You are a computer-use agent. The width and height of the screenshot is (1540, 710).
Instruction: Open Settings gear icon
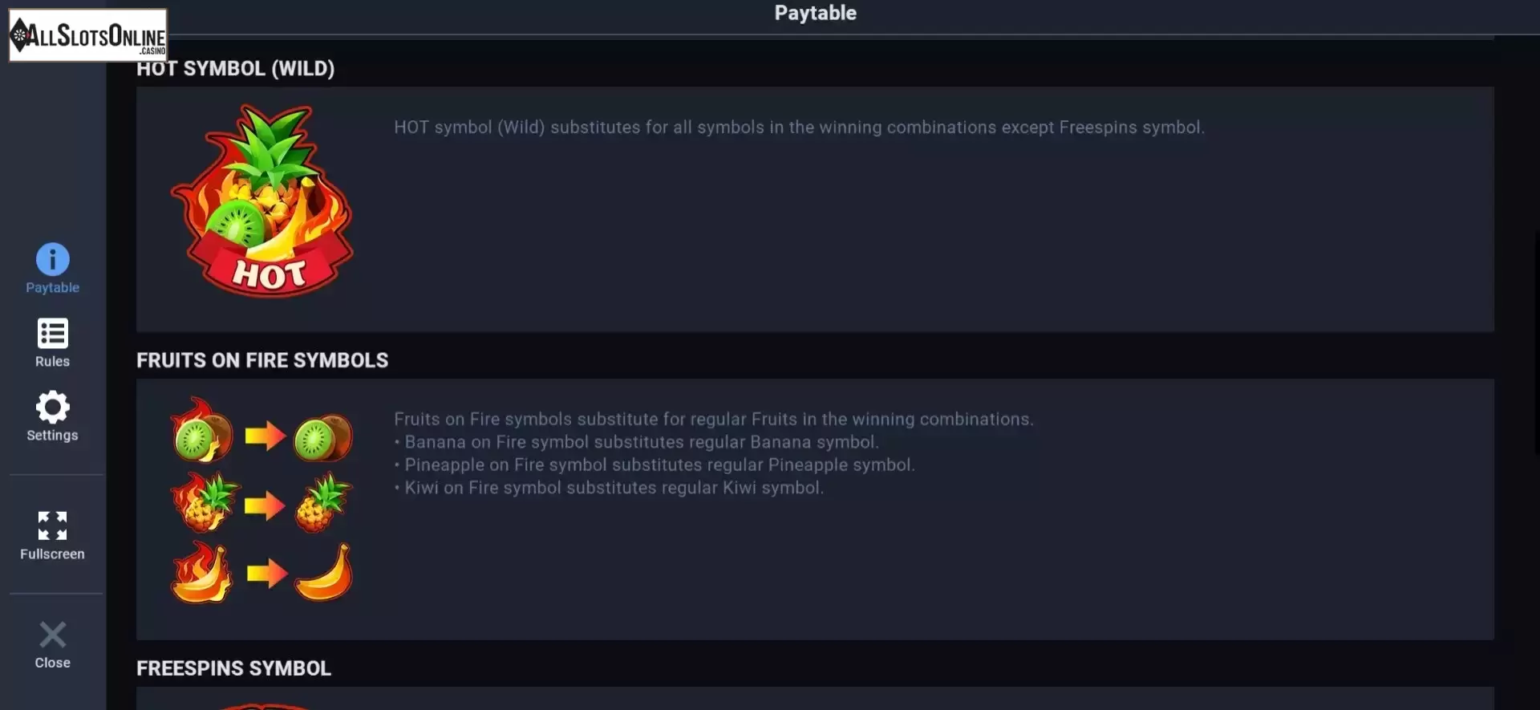point(53,407)
